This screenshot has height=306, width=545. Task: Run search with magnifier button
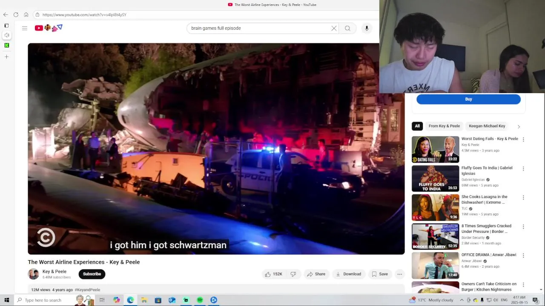point(347,28)
